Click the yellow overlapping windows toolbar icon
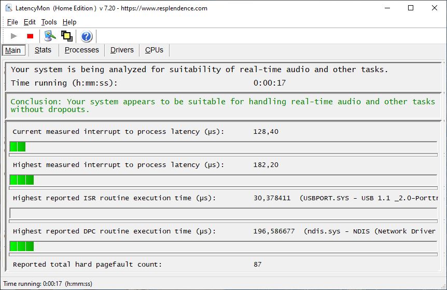 point(66,36)
